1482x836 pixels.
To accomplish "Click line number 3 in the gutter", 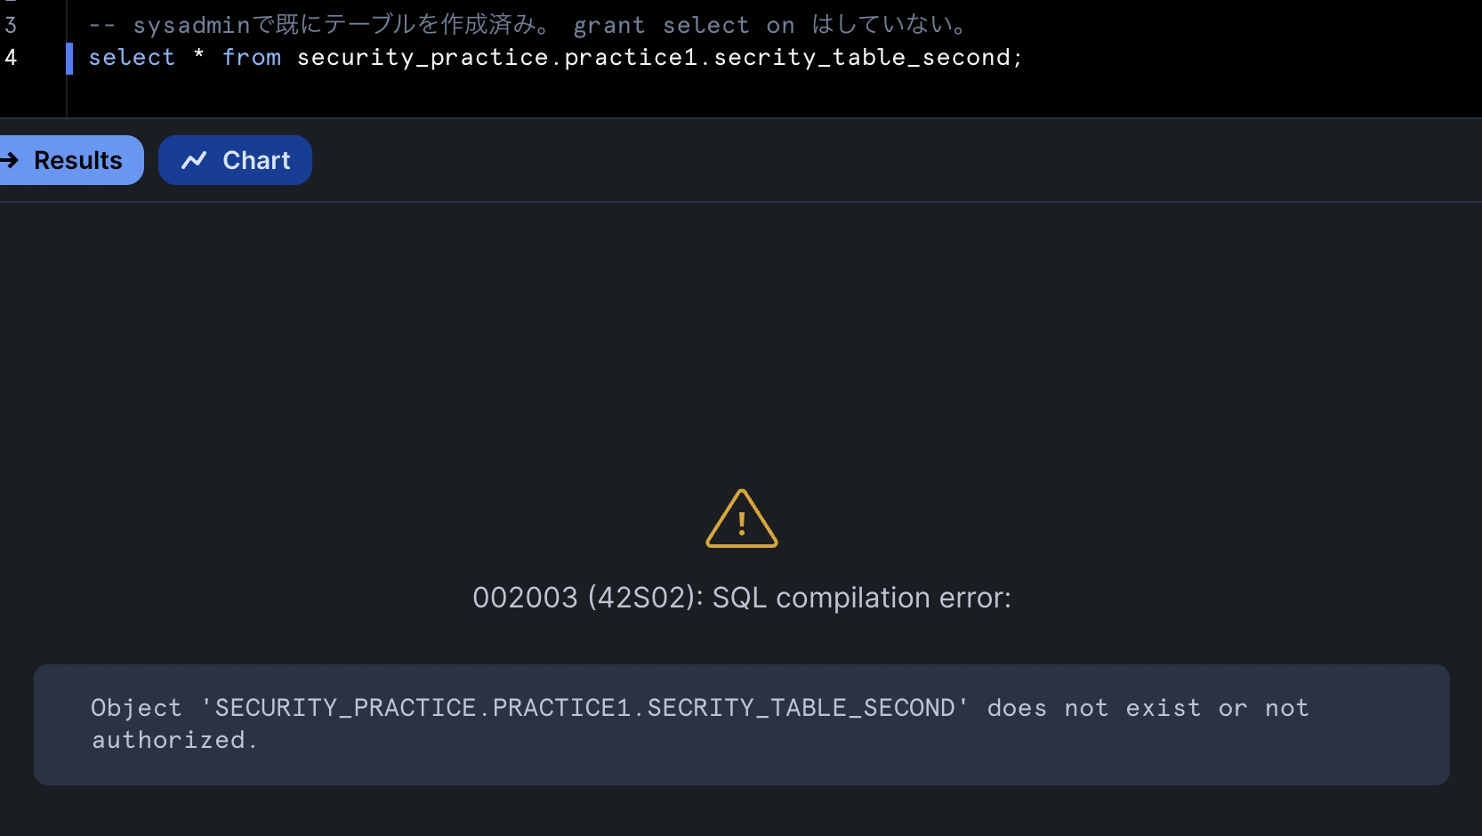I will click(x=11, y=25).
